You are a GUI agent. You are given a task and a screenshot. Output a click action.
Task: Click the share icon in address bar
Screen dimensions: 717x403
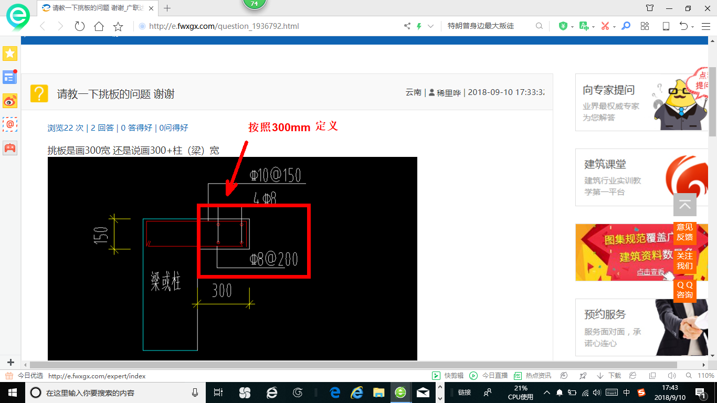[407, 26]
